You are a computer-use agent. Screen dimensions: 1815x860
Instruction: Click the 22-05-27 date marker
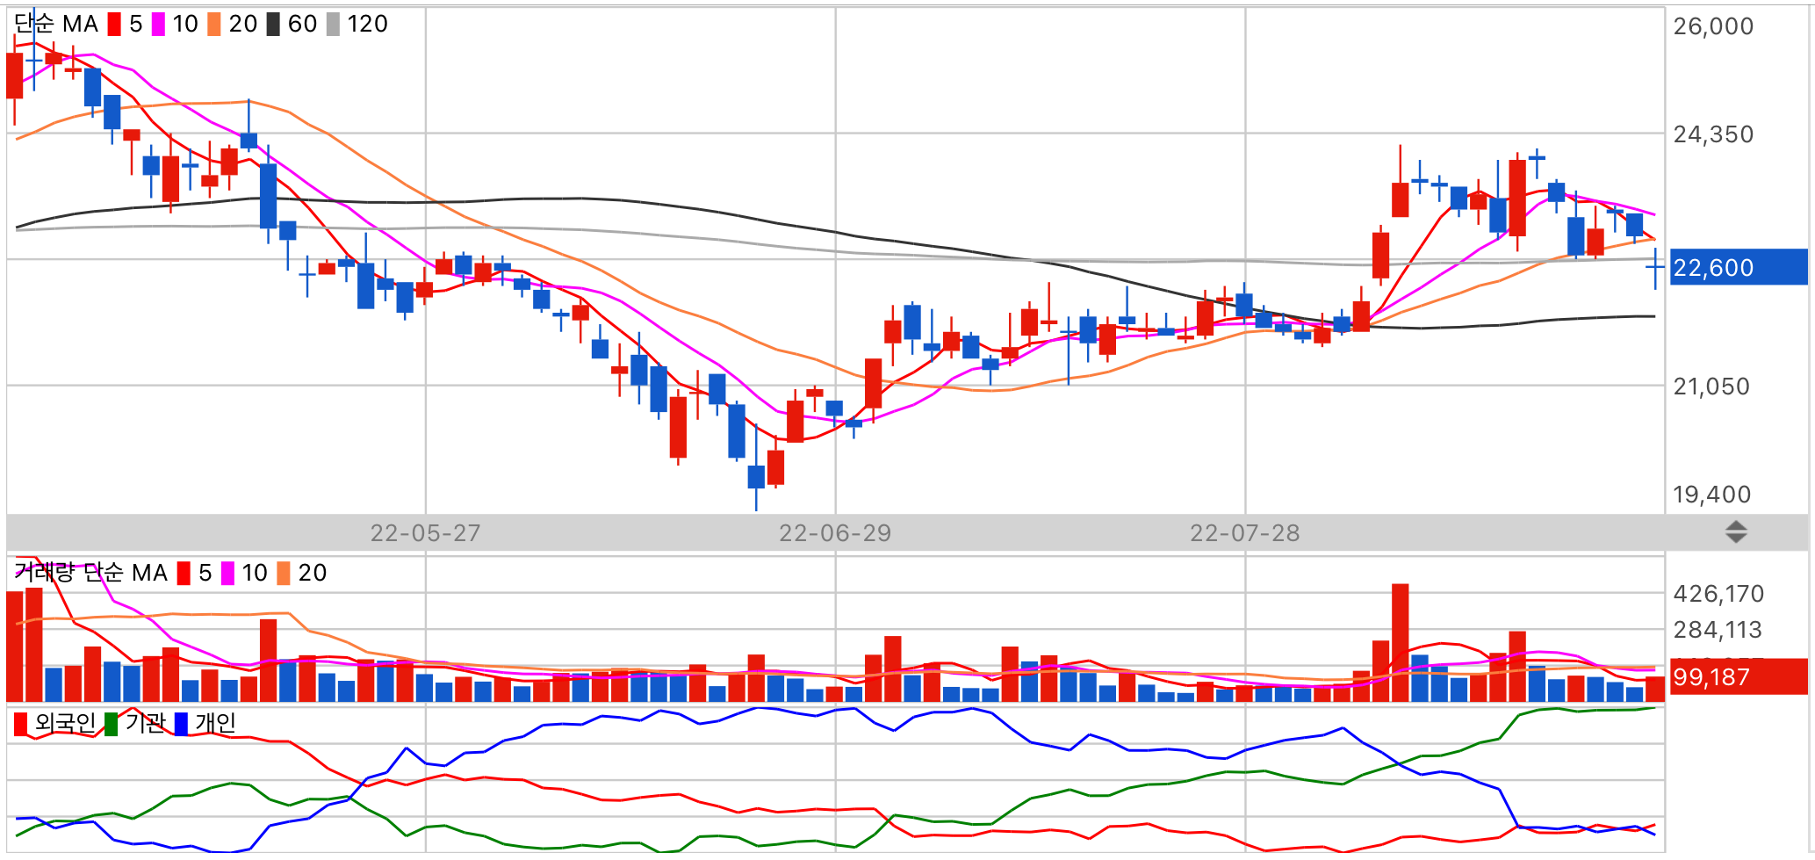coord(425,533)
